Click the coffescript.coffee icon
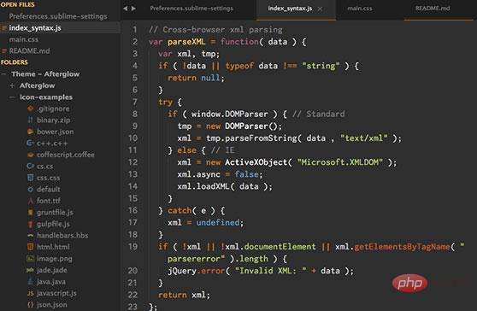 (x=31, y=155)
